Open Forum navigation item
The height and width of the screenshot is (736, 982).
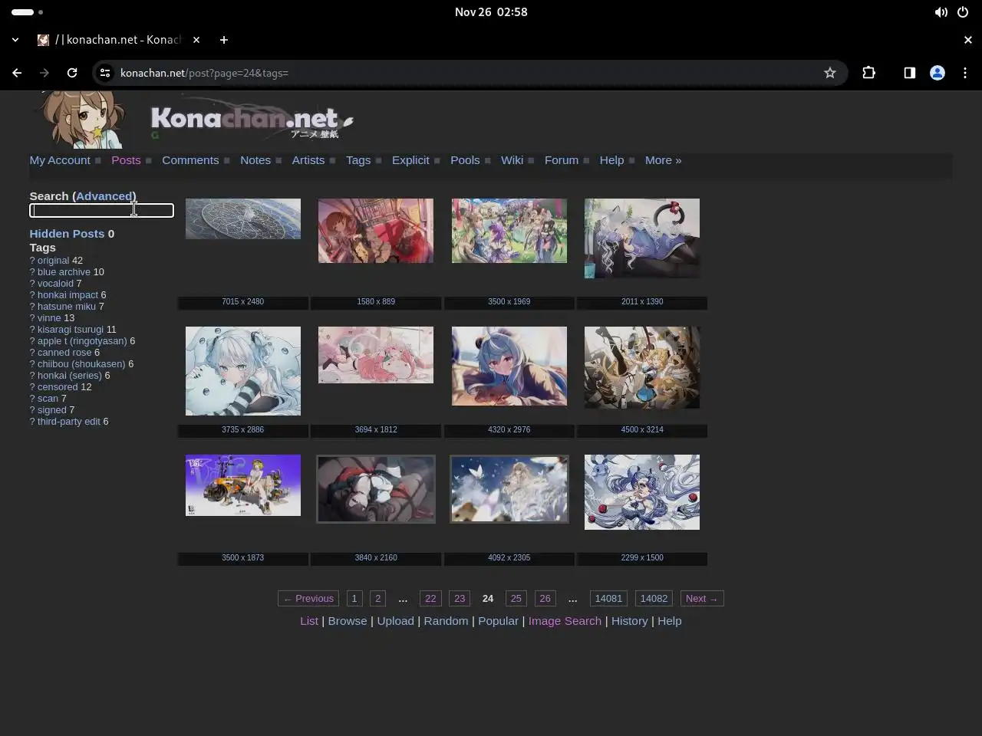click(562, 160)
